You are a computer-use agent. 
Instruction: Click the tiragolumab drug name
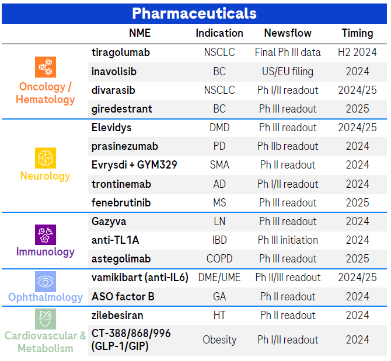(x=121, y=52)
